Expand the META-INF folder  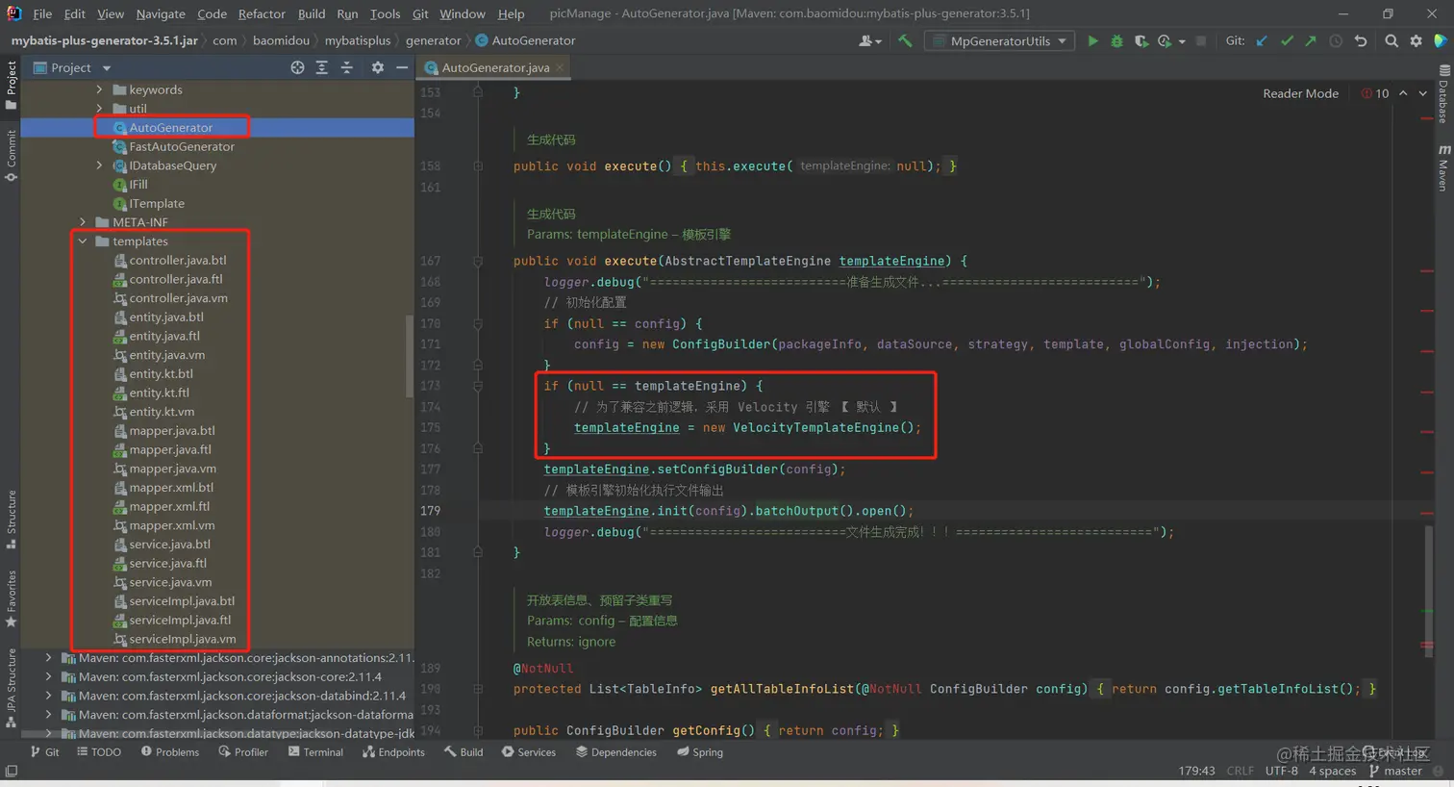point(83,222)
